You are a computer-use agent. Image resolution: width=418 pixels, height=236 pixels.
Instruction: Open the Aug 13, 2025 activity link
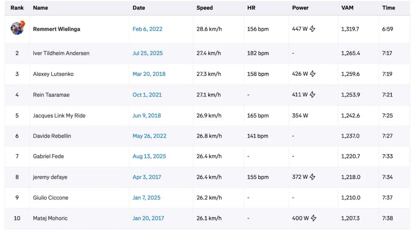[149, 156]
